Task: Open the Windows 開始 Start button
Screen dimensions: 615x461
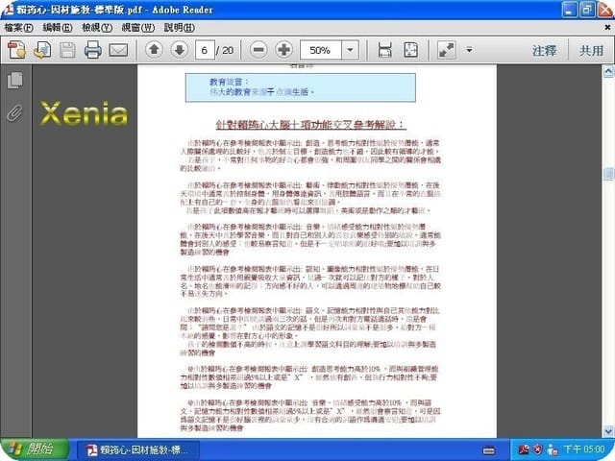Action: (x=35, y=449)
